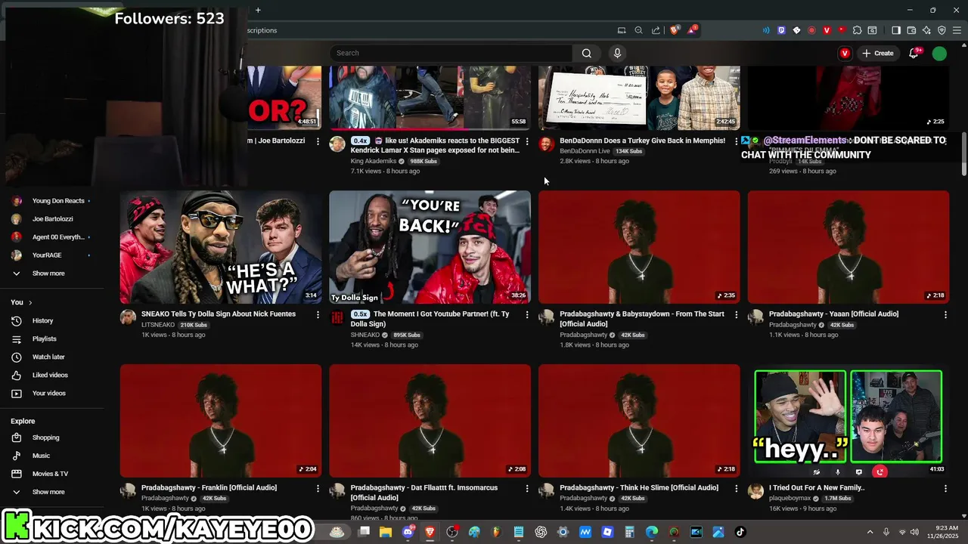This screenshot has width=968, height=544.
Task: Open YourRAGE subscription
Action: pos(47,255)
